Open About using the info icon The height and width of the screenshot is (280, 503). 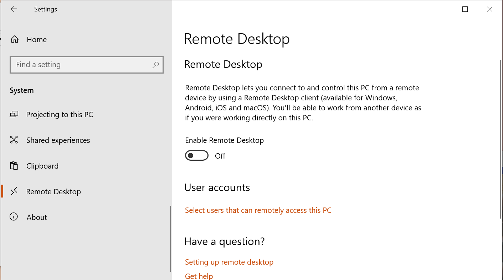click(14, 217)
